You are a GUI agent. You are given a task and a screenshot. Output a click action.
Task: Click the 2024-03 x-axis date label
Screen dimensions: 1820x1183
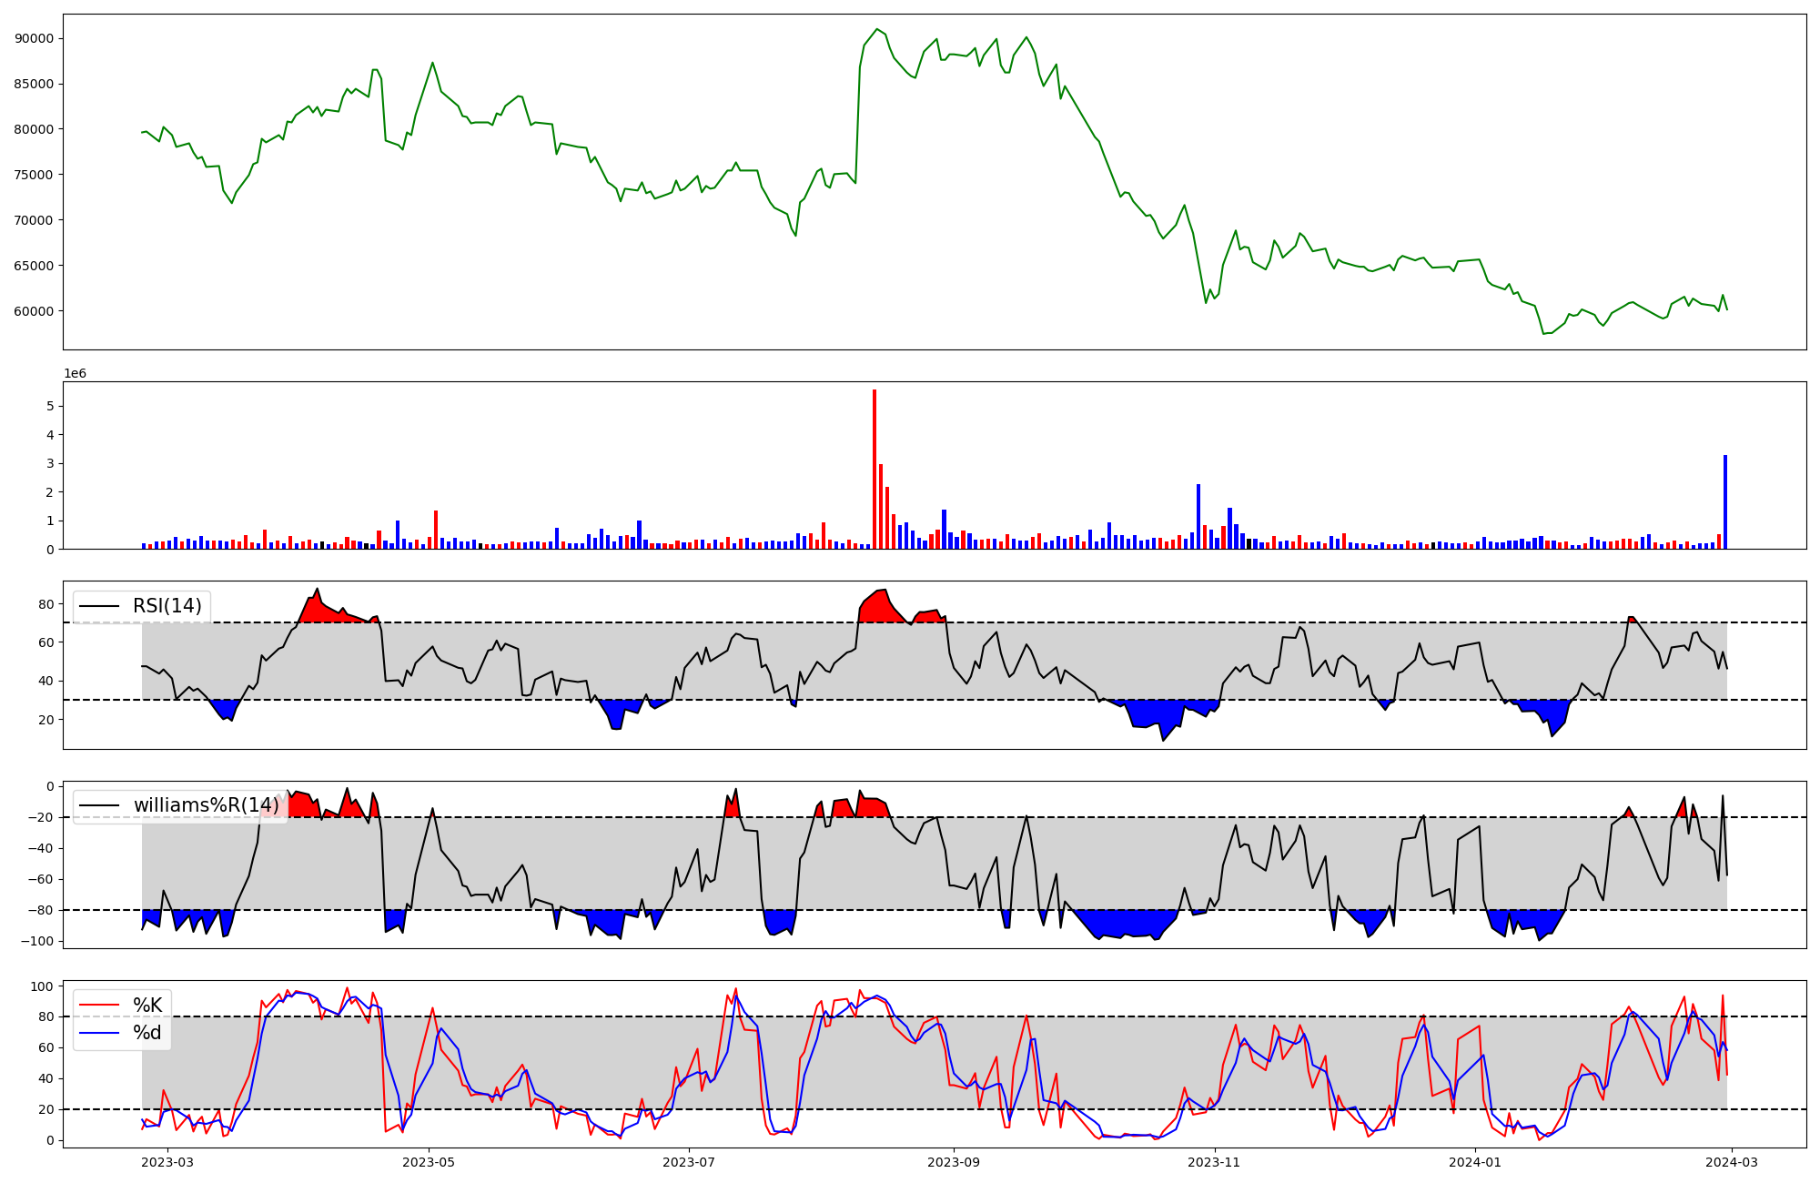pyautogui.click(x=1731, y=1162)
